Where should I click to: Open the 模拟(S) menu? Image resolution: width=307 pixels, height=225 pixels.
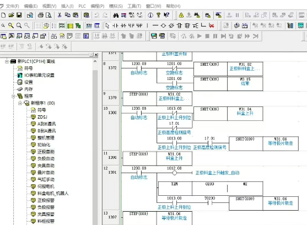coord(116,6)
